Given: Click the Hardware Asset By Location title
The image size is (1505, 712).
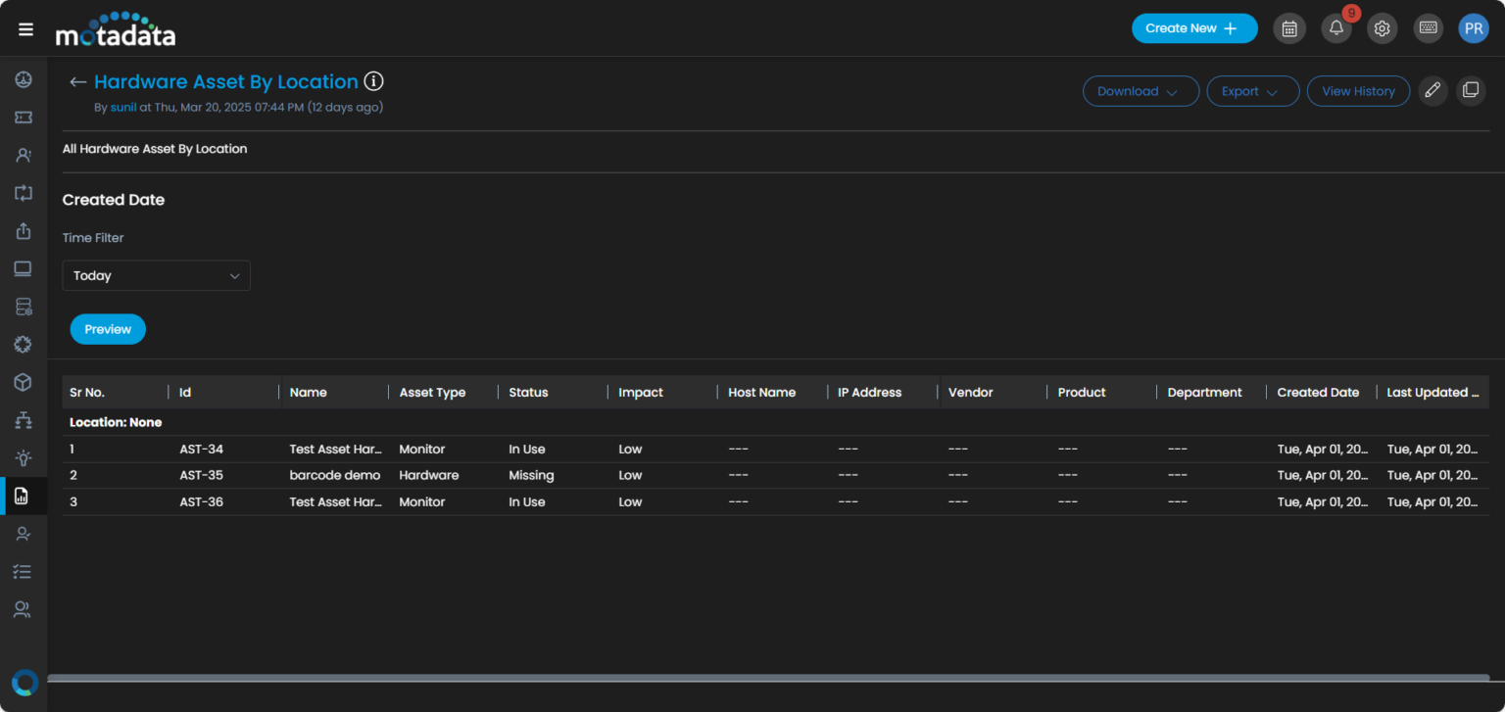Looking at the screenshot, I should pos(226,81).
